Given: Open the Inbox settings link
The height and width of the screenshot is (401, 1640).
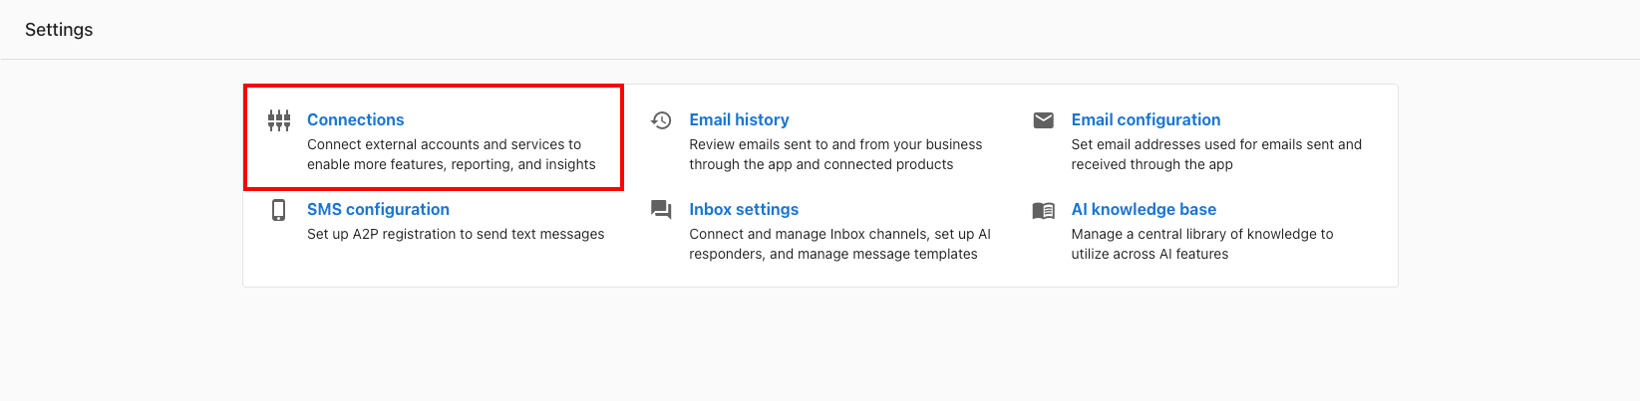Looking at the screenshot, I should click(x=744, y=209).
